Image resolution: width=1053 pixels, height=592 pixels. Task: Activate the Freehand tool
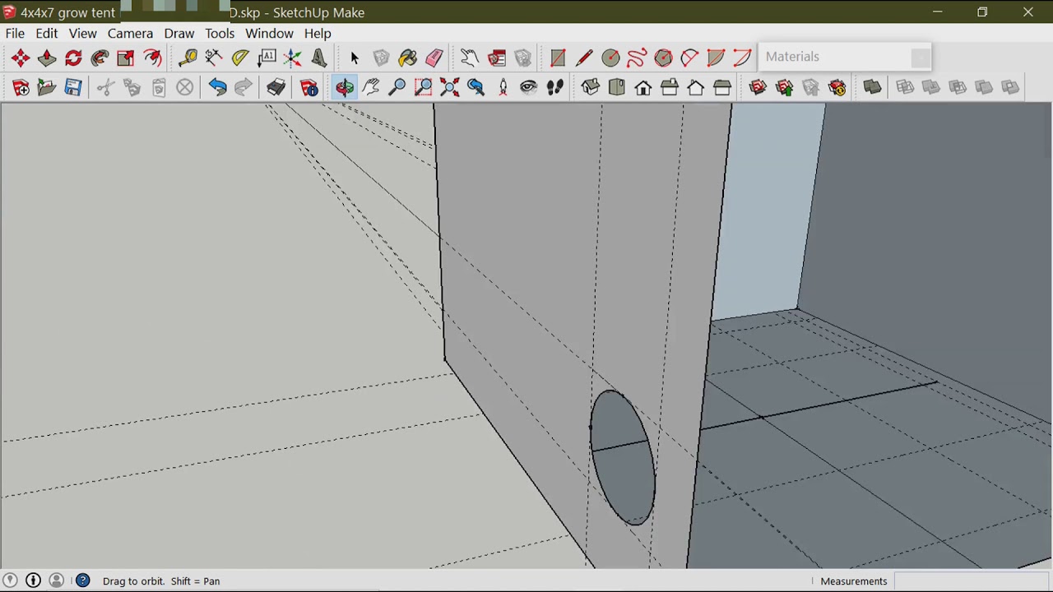pyautogui.click(x=637, y=58)
